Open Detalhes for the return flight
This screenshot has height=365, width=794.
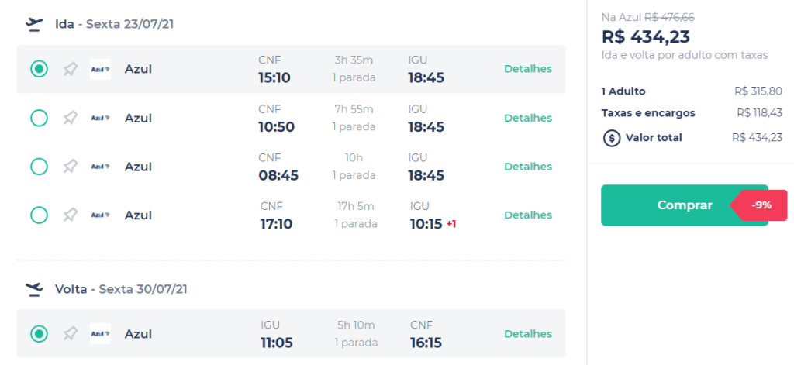coord(528,334)
